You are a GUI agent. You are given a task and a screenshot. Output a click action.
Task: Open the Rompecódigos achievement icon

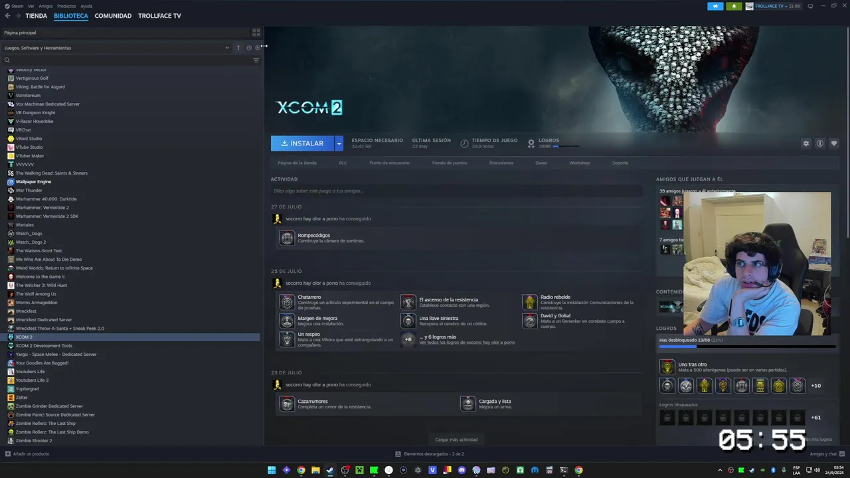click(x=287, y=238)
